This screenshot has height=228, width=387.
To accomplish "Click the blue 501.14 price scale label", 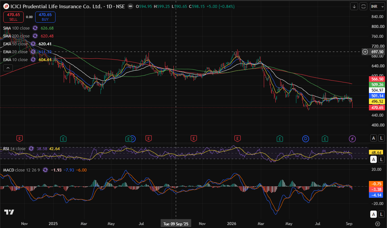I will point(377,96).
